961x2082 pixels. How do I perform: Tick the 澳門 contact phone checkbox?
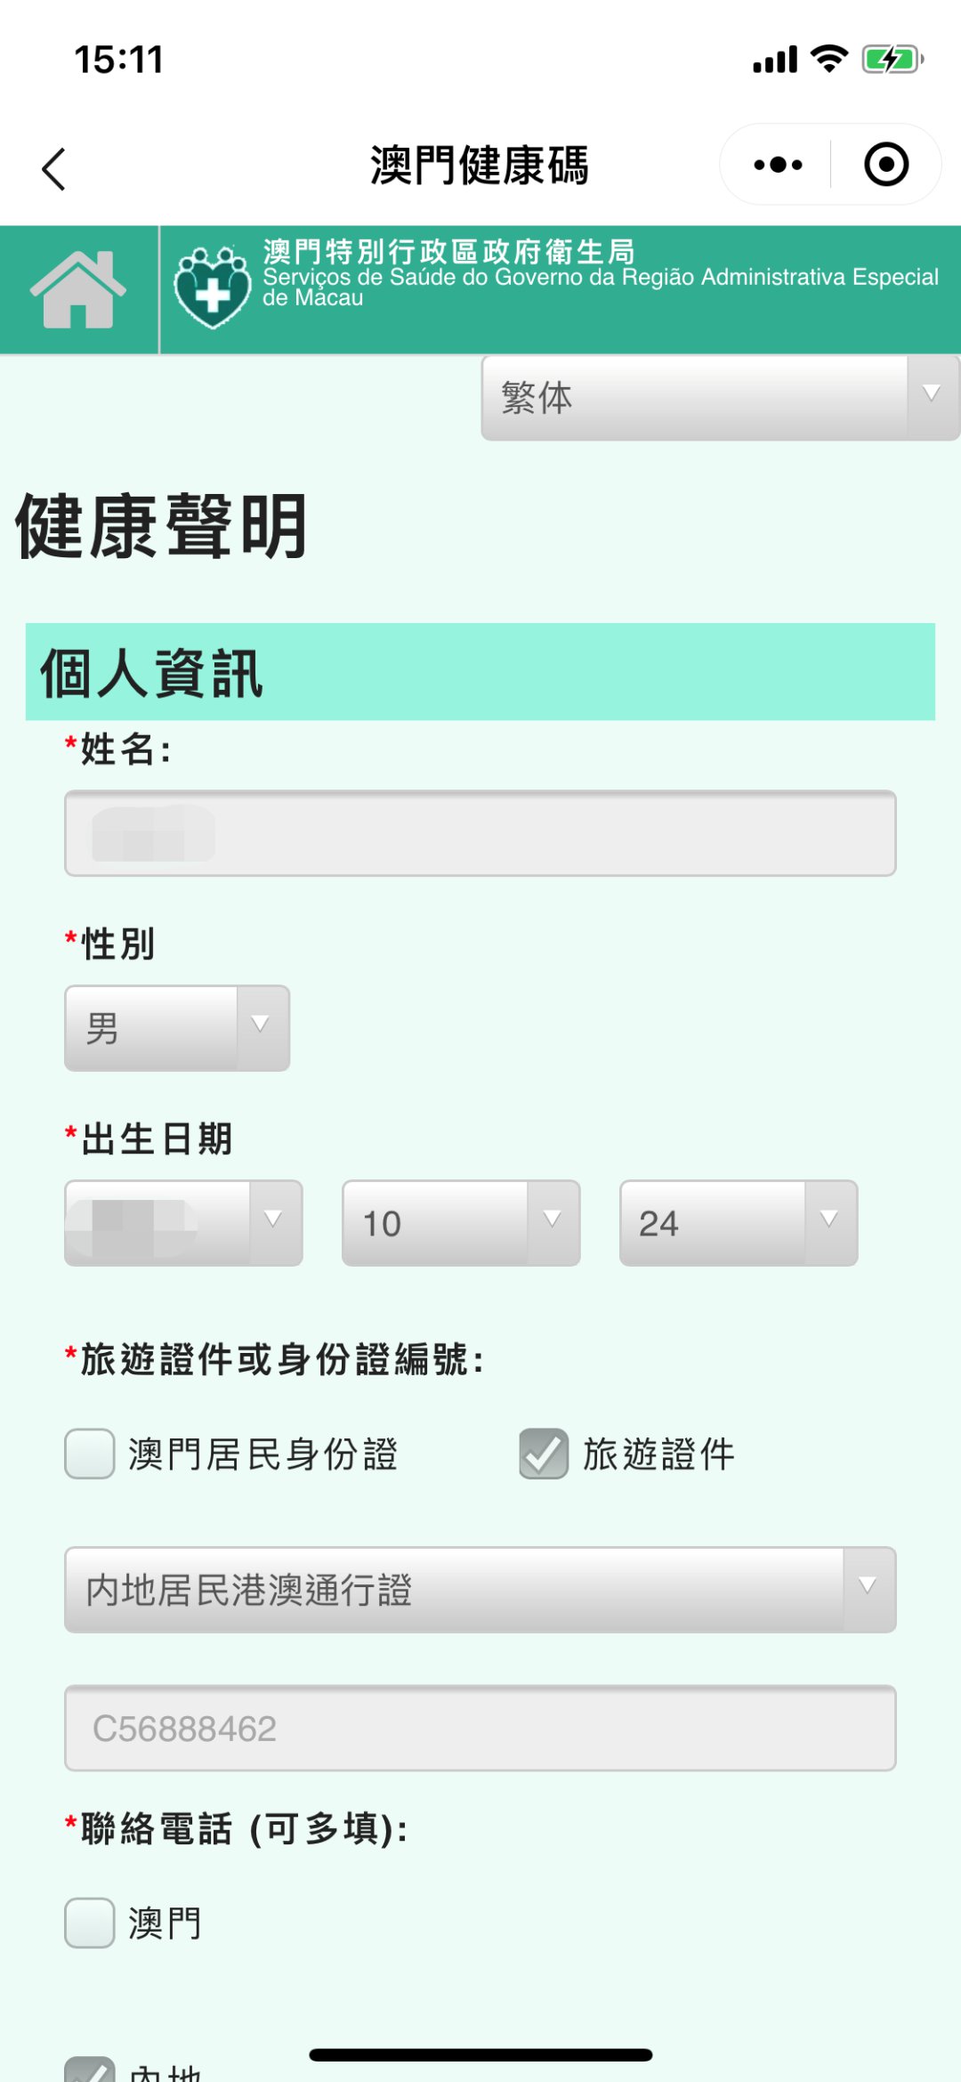90,1923
